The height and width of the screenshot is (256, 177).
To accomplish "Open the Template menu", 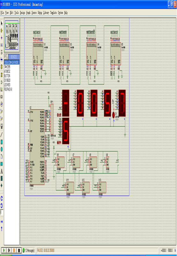I will 53,13.
